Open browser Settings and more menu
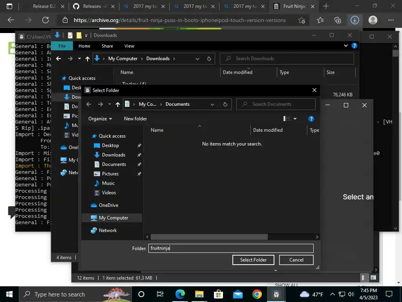Image resolution: width=402 pixels, height=302 pixels. [391, 20]
